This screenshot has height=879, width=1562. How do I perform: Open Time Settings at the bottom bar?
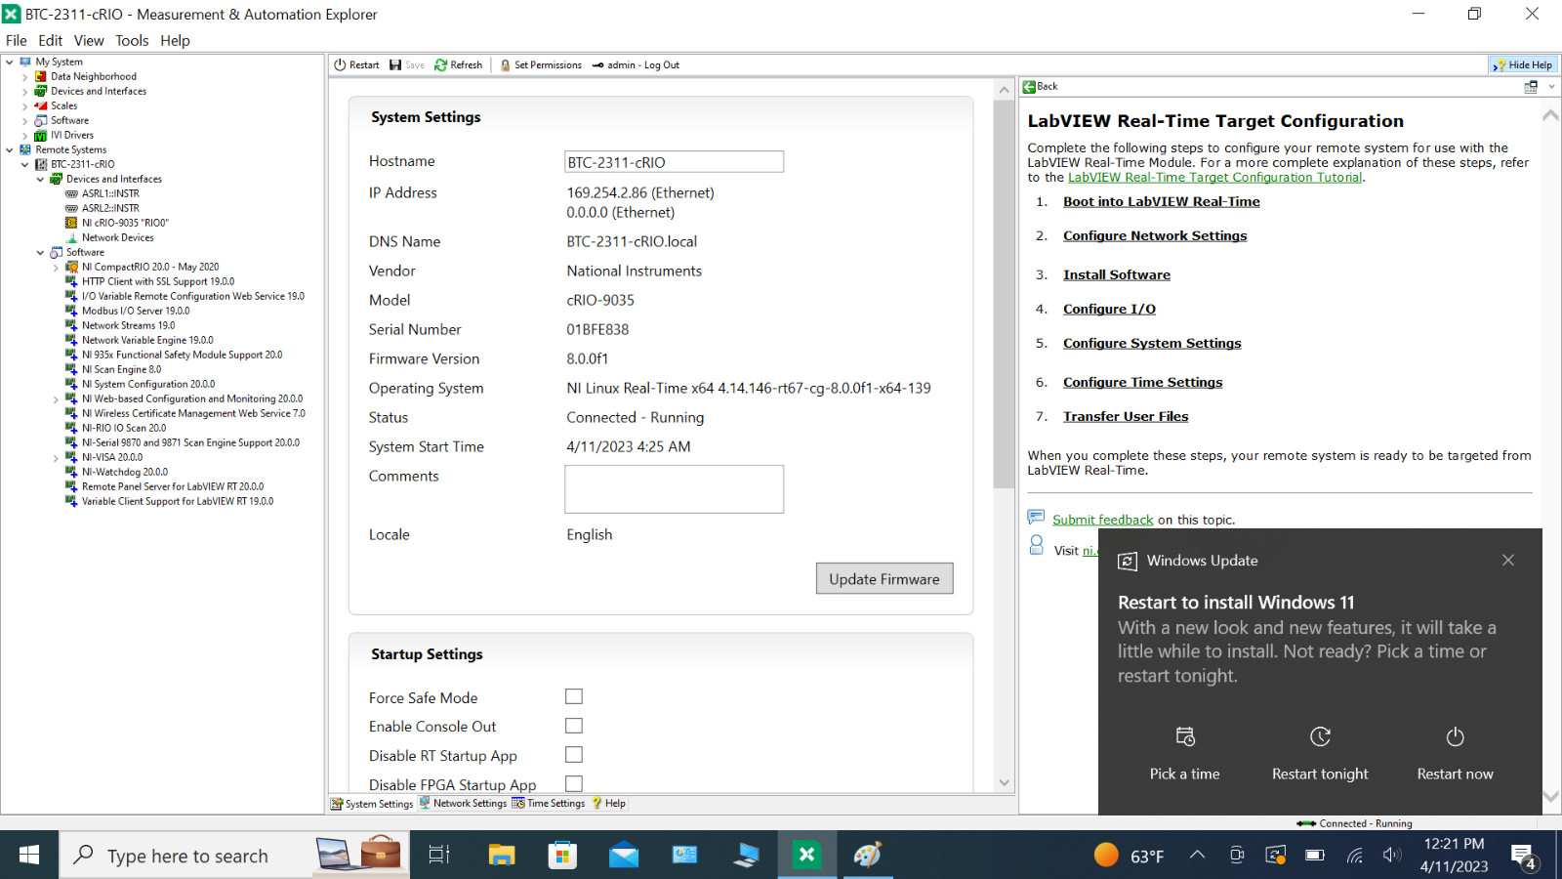coord(549,804)
